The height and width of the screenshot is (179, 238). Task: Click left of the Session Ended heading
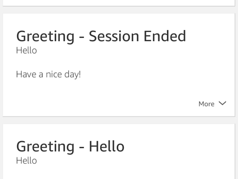[x=9, y=36]
